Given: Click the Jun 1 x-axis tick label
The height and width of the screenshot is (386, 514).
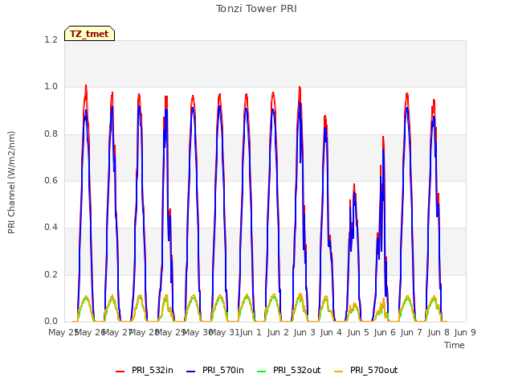Looking at the screenshot, I should tap(251, 332).
